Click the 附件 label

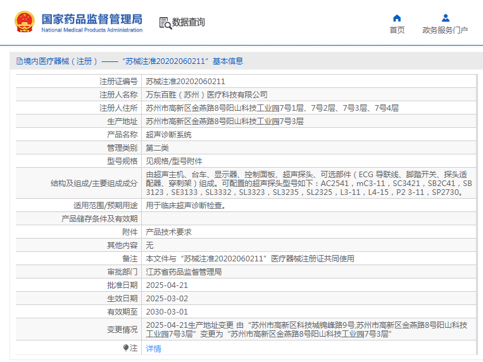pyautogui.click(x=130, y=232)
